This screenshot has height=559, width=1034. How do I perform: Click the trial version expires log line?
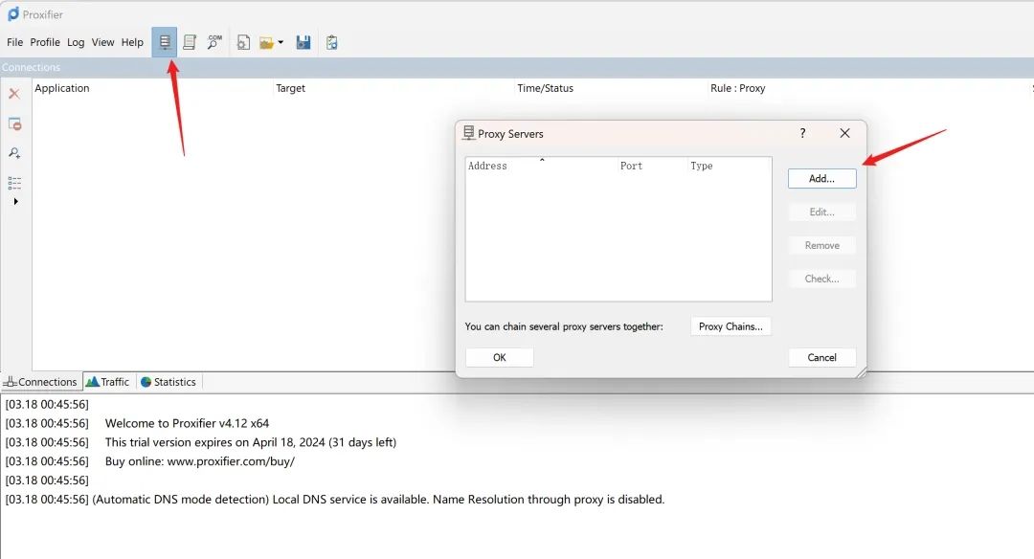point(251,442)
